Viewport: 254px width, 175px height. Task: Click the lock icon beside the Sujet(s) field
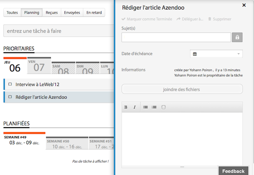point(237,37)
